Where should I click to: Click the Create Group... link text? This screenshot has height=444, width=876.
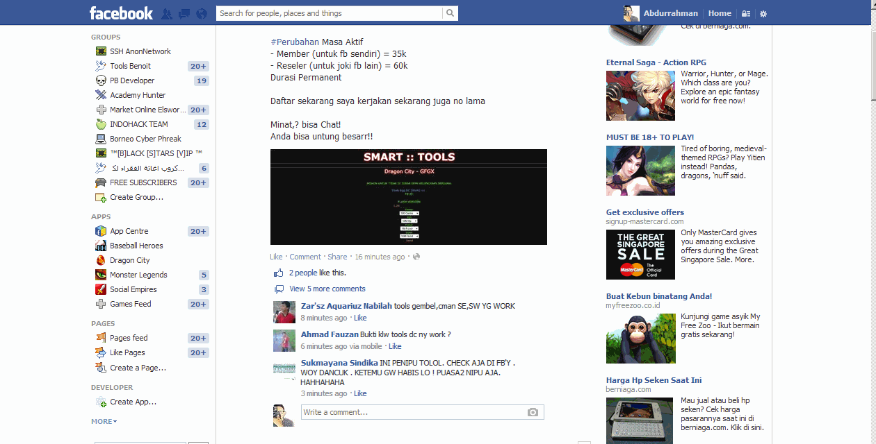(137, 197)
